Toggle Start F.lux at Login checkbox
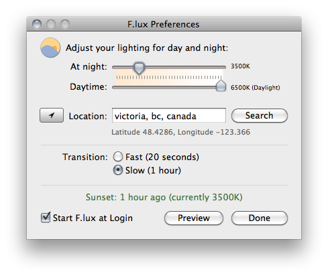Image resolution: width=328 pixels, height=276 pixels. point(46,218)
